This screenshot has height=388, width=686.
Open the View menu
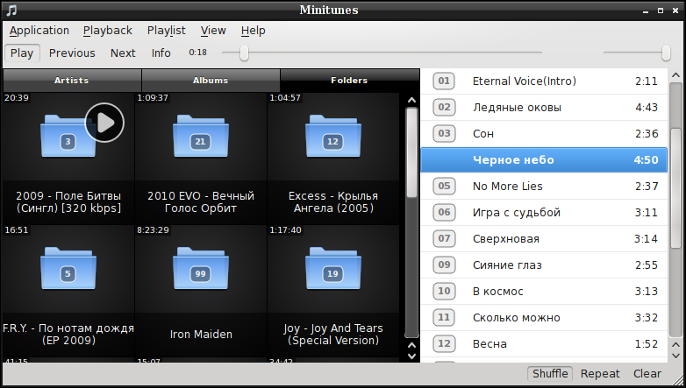click(x=213, y=31)
